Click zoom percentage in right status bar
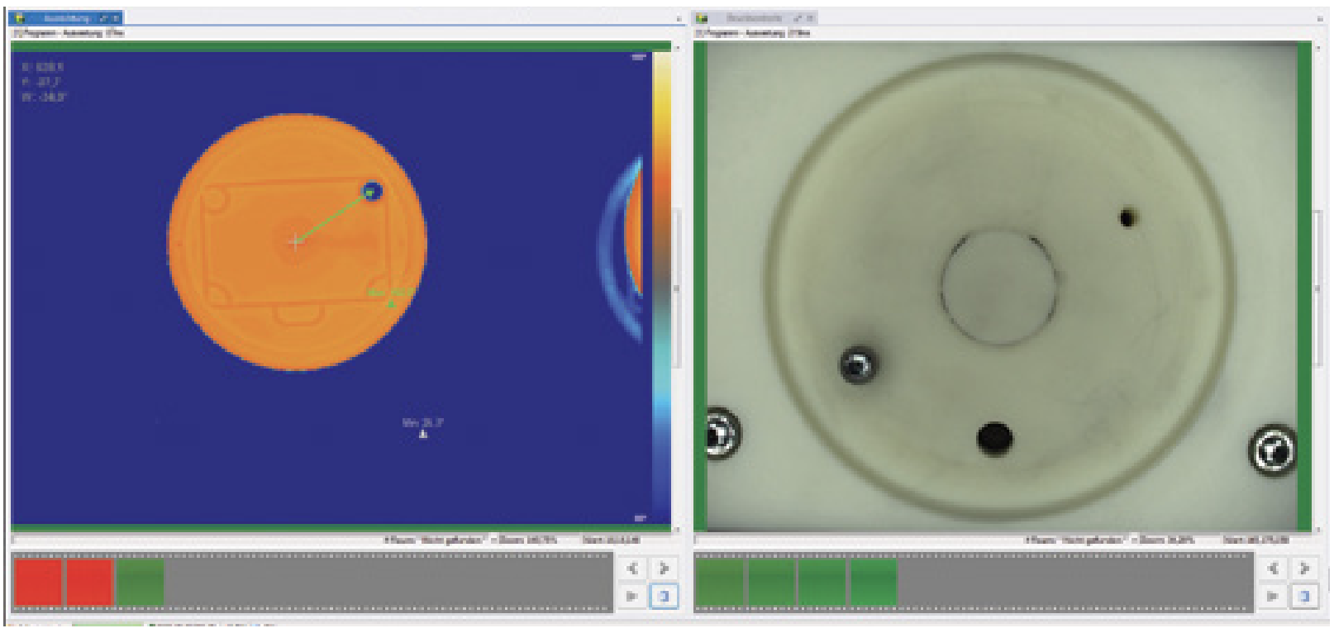 1167,540
